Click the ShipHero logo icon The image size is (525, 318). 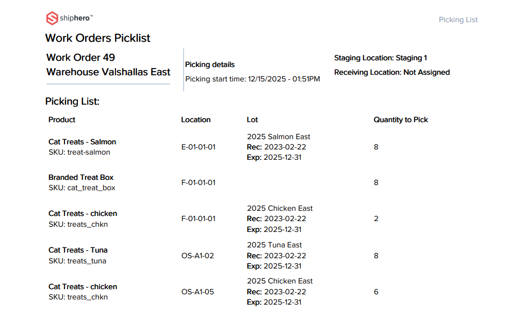[52, 19]
